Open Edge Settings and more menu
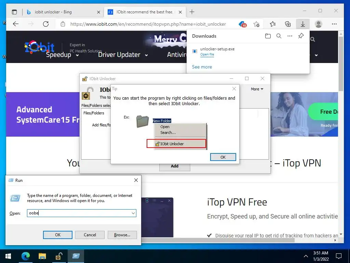The height and width of the screenshot is (263, 350). coord(334,24)
